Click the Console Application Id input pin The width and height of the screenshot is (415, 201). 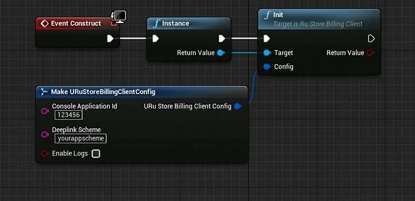(45, 111)
